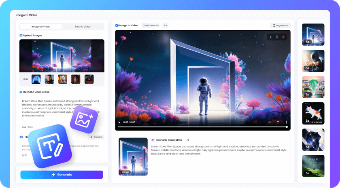
Task: Copy the scenario description with the copy icon
Action: pyautogui.click(x=188, y=140)
